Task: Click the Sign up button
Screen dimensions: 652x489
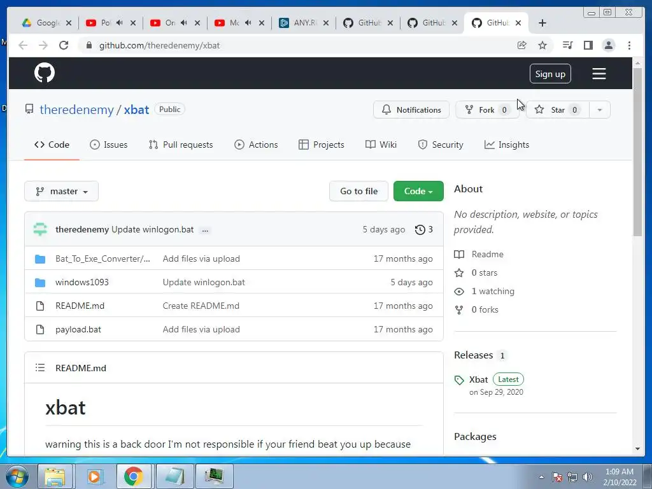Action: [x=550, y=74]
